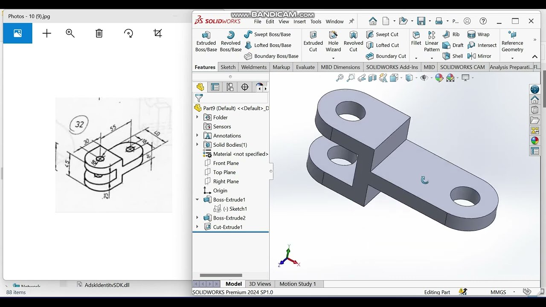
Task: Switch to the Evaluate tab
Action: [x=305, y=67]
